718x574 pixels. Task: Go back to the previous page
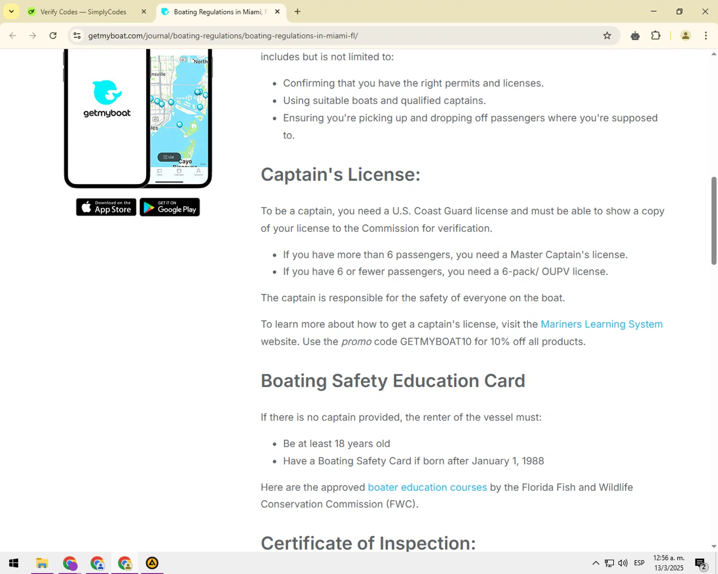(x=13, y=35)
